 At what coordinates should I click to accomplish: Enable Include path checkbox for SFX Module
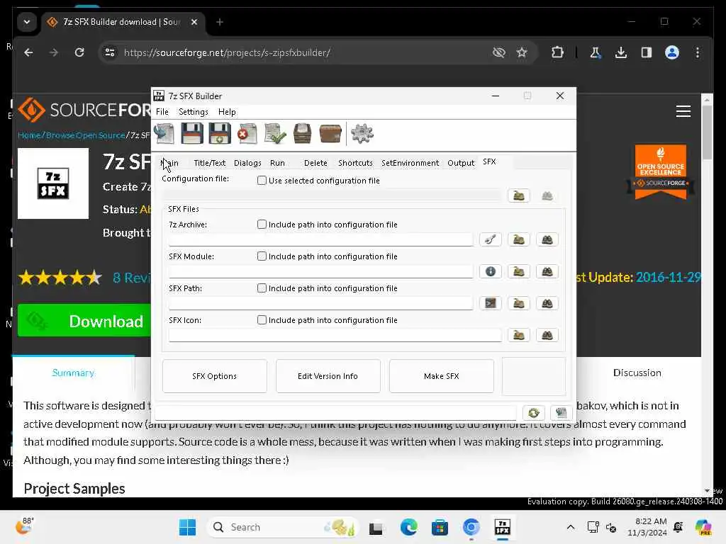(x=262, y=256)
